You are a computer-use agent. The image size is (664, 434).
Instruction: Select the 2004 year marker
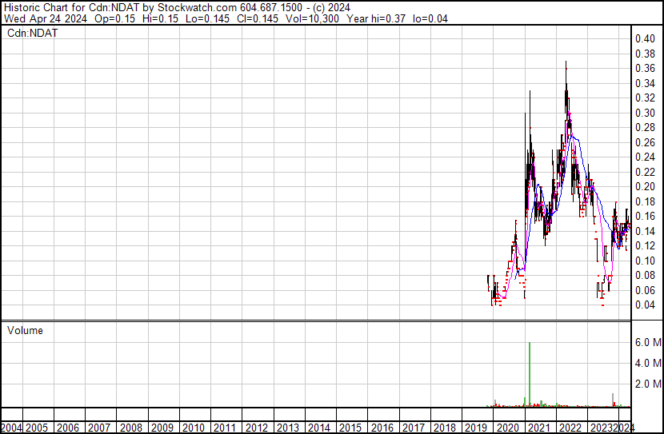[x=11, y=427]
